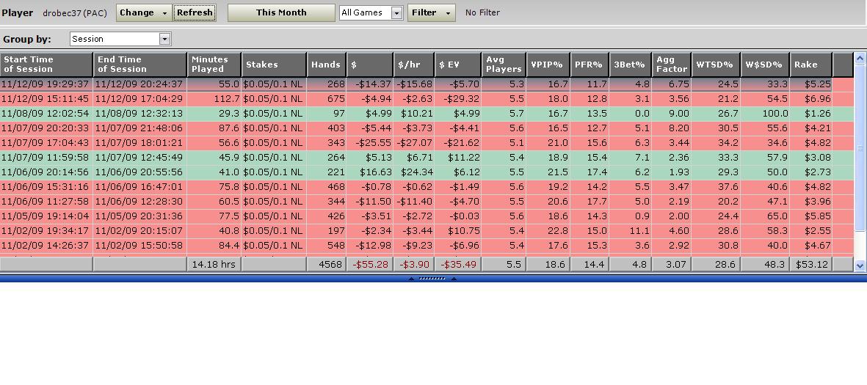867x385 pixels.
Task: Open the Filter dropdown button
Action: tap(431, 12)
